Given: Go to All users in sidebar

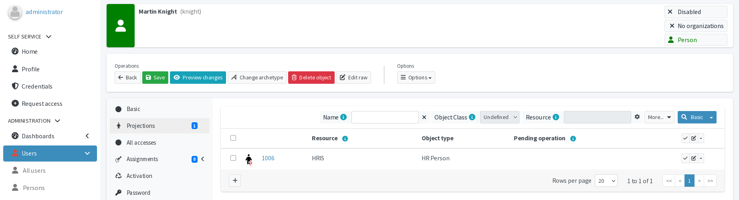Looking at the screenshot, I should [34, 170].
